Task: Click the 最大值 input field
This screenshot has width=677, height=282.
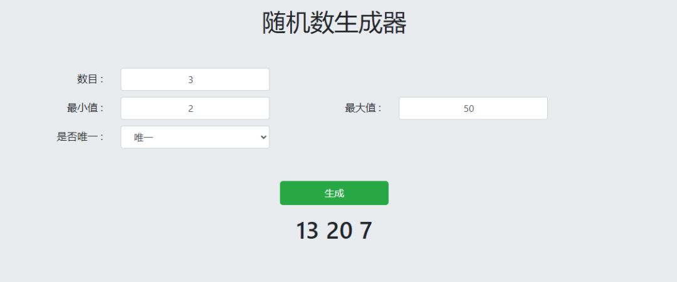Action: [473, 108]
